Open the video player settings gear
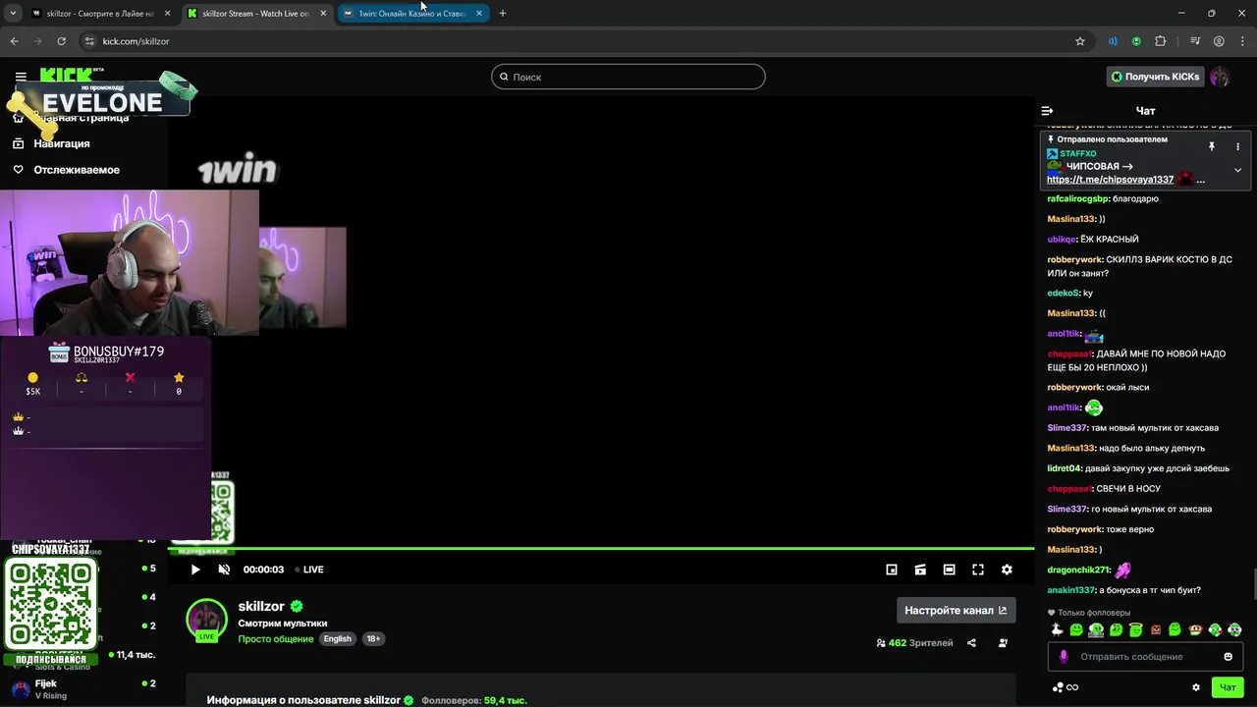 pyautogui.click(x=1007, y=570)
